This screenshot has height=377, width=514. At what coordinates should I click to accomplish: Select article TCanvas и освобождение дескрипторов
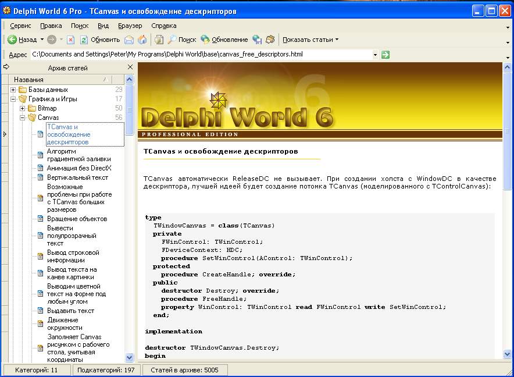(x=85, y=134)
